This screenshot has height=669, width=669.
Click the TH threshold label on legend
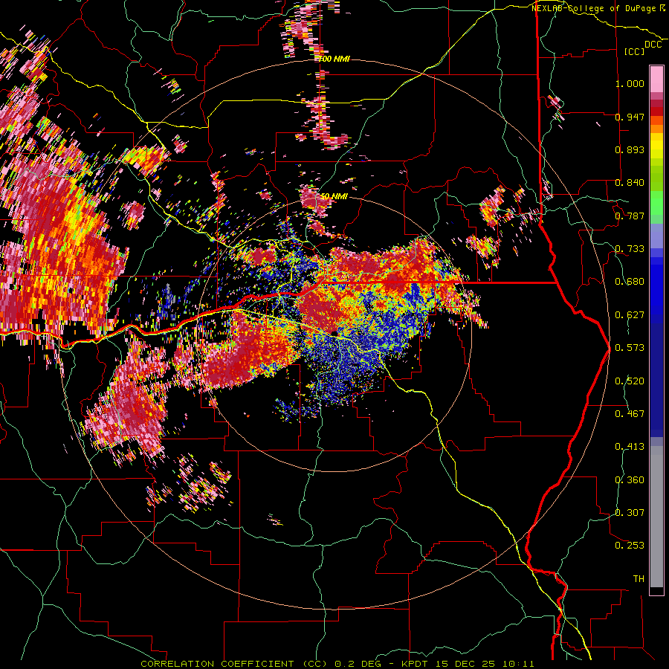tap(639, 579)
